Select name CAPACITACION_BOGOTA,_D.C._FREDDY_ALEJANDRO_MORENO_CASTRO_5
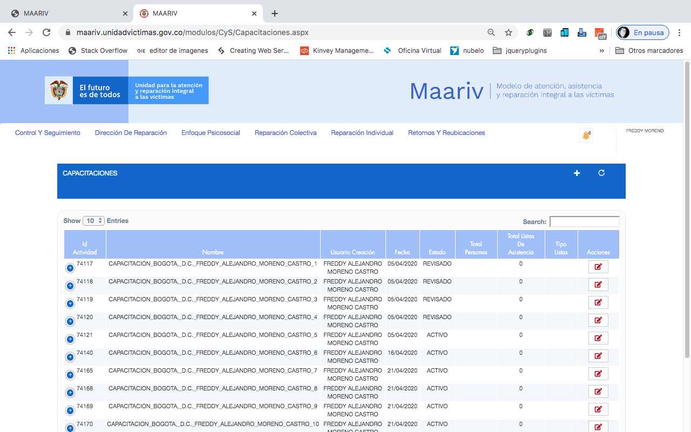691x432 pixels. [x=213, y=335]
